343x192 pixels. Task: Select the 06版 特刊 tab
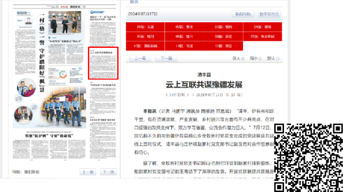(x=184, y=36)
